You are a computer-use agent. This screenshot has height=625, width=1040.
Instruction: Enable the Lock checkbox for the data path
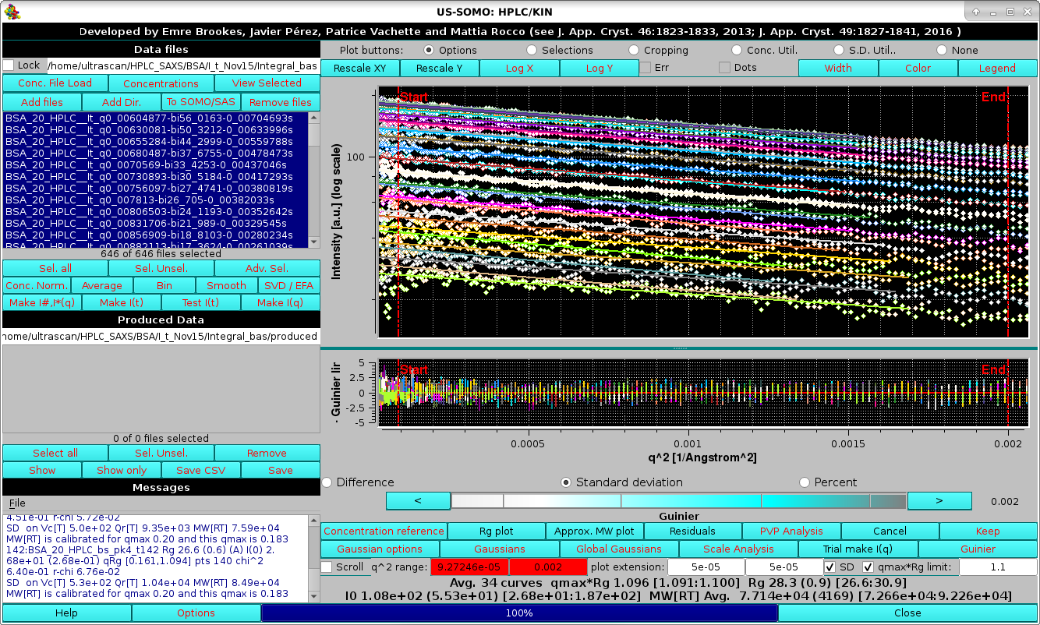[9, 67]
